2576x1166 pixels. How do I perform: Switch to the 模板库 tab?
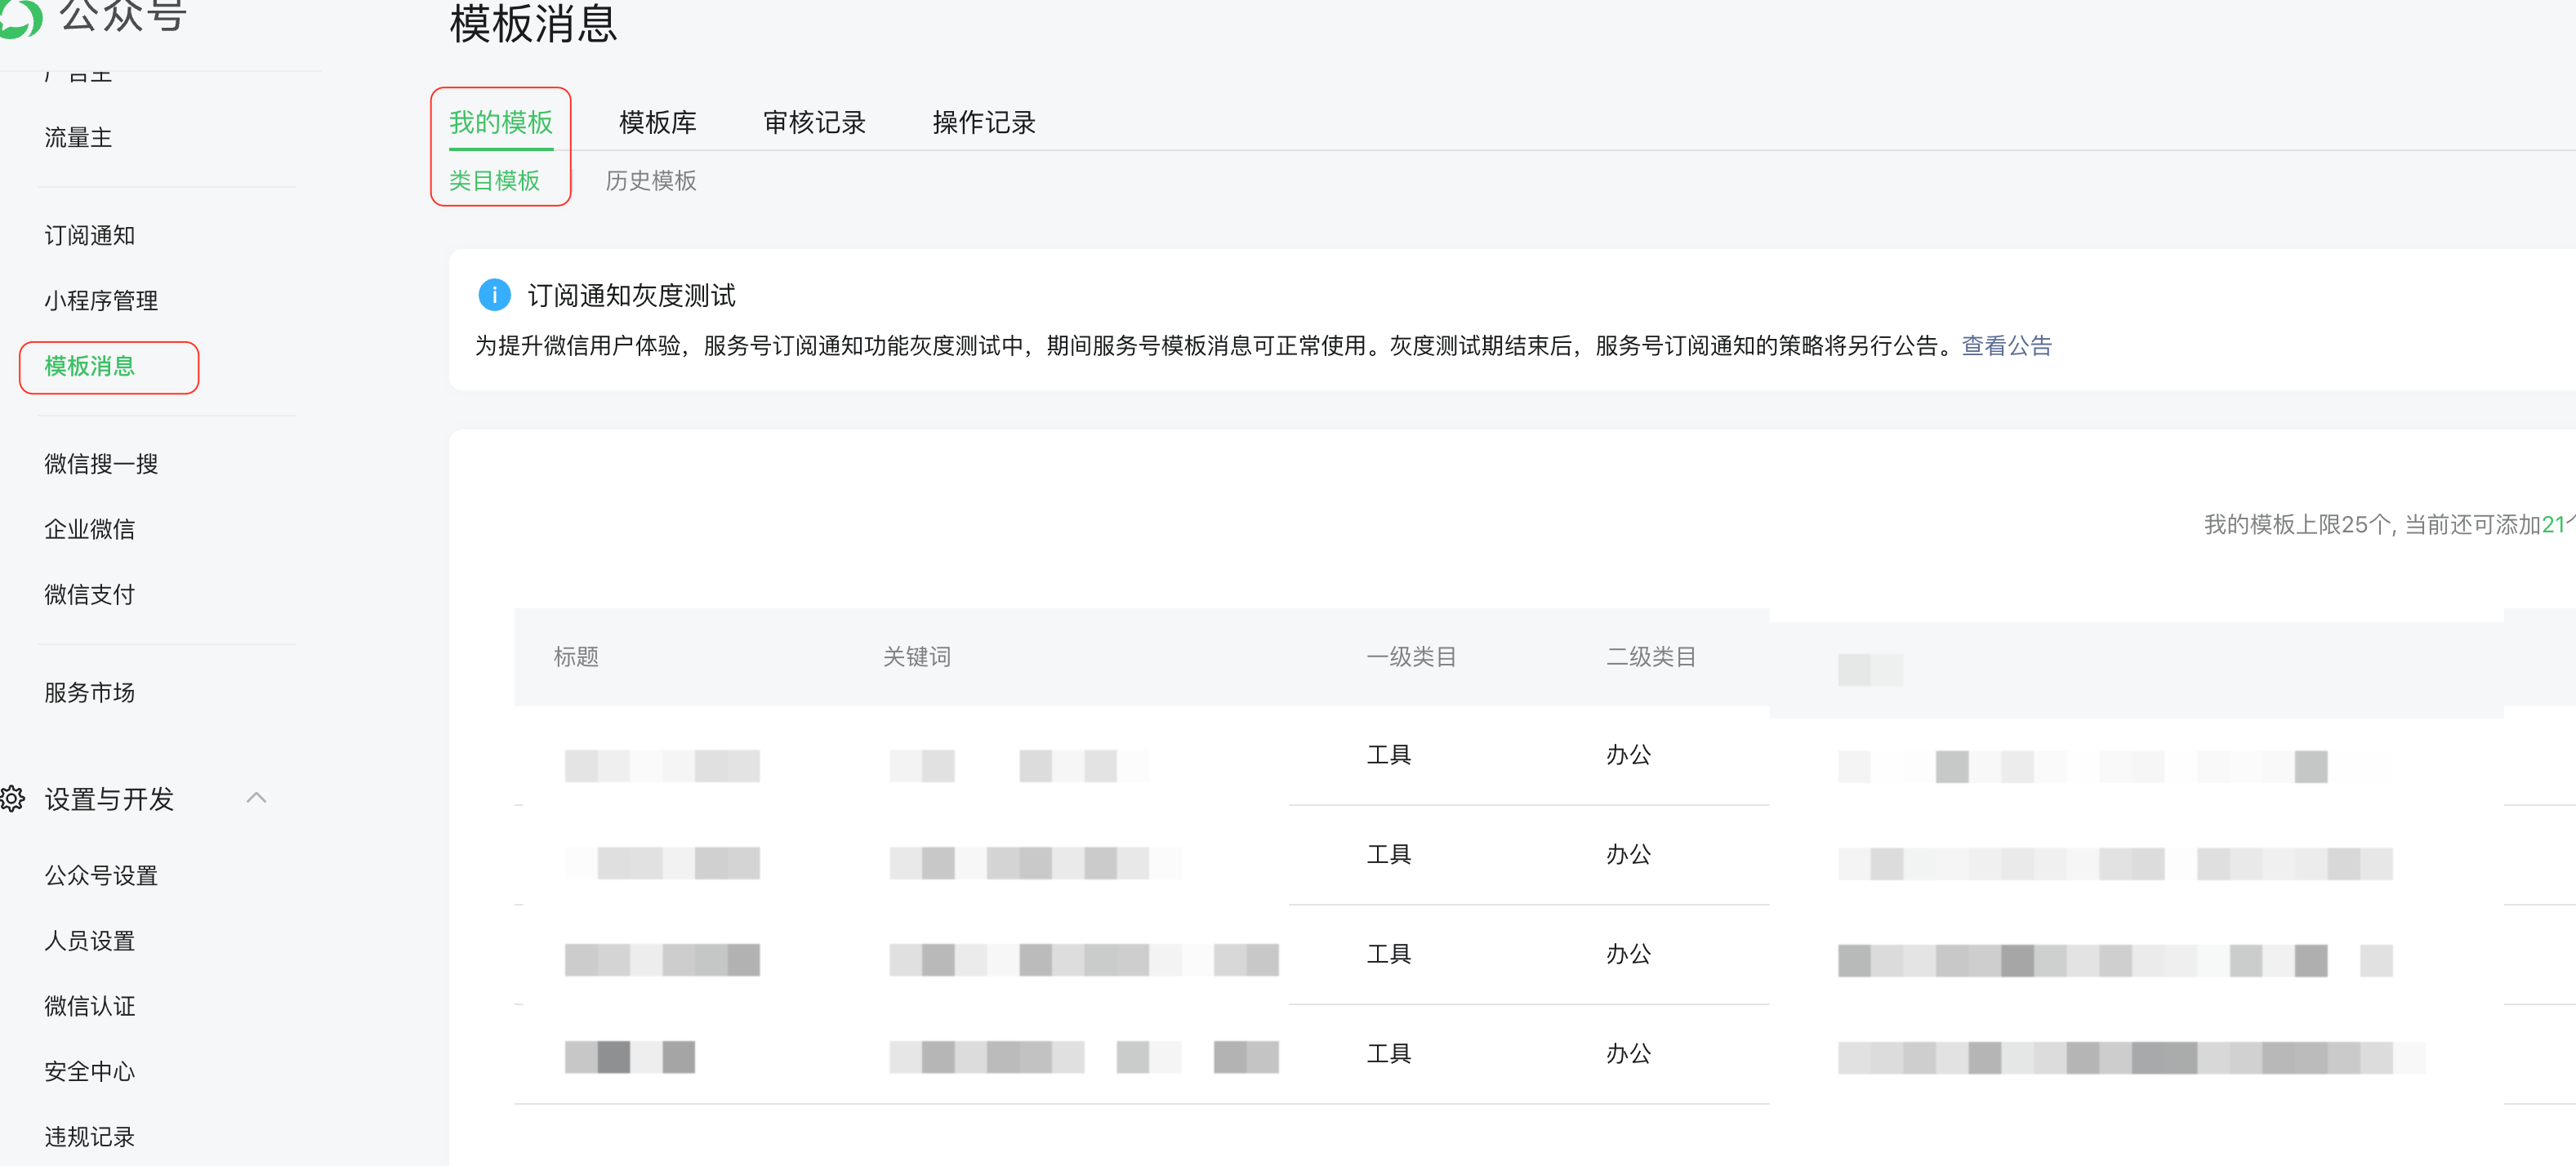tap(657, 123)
